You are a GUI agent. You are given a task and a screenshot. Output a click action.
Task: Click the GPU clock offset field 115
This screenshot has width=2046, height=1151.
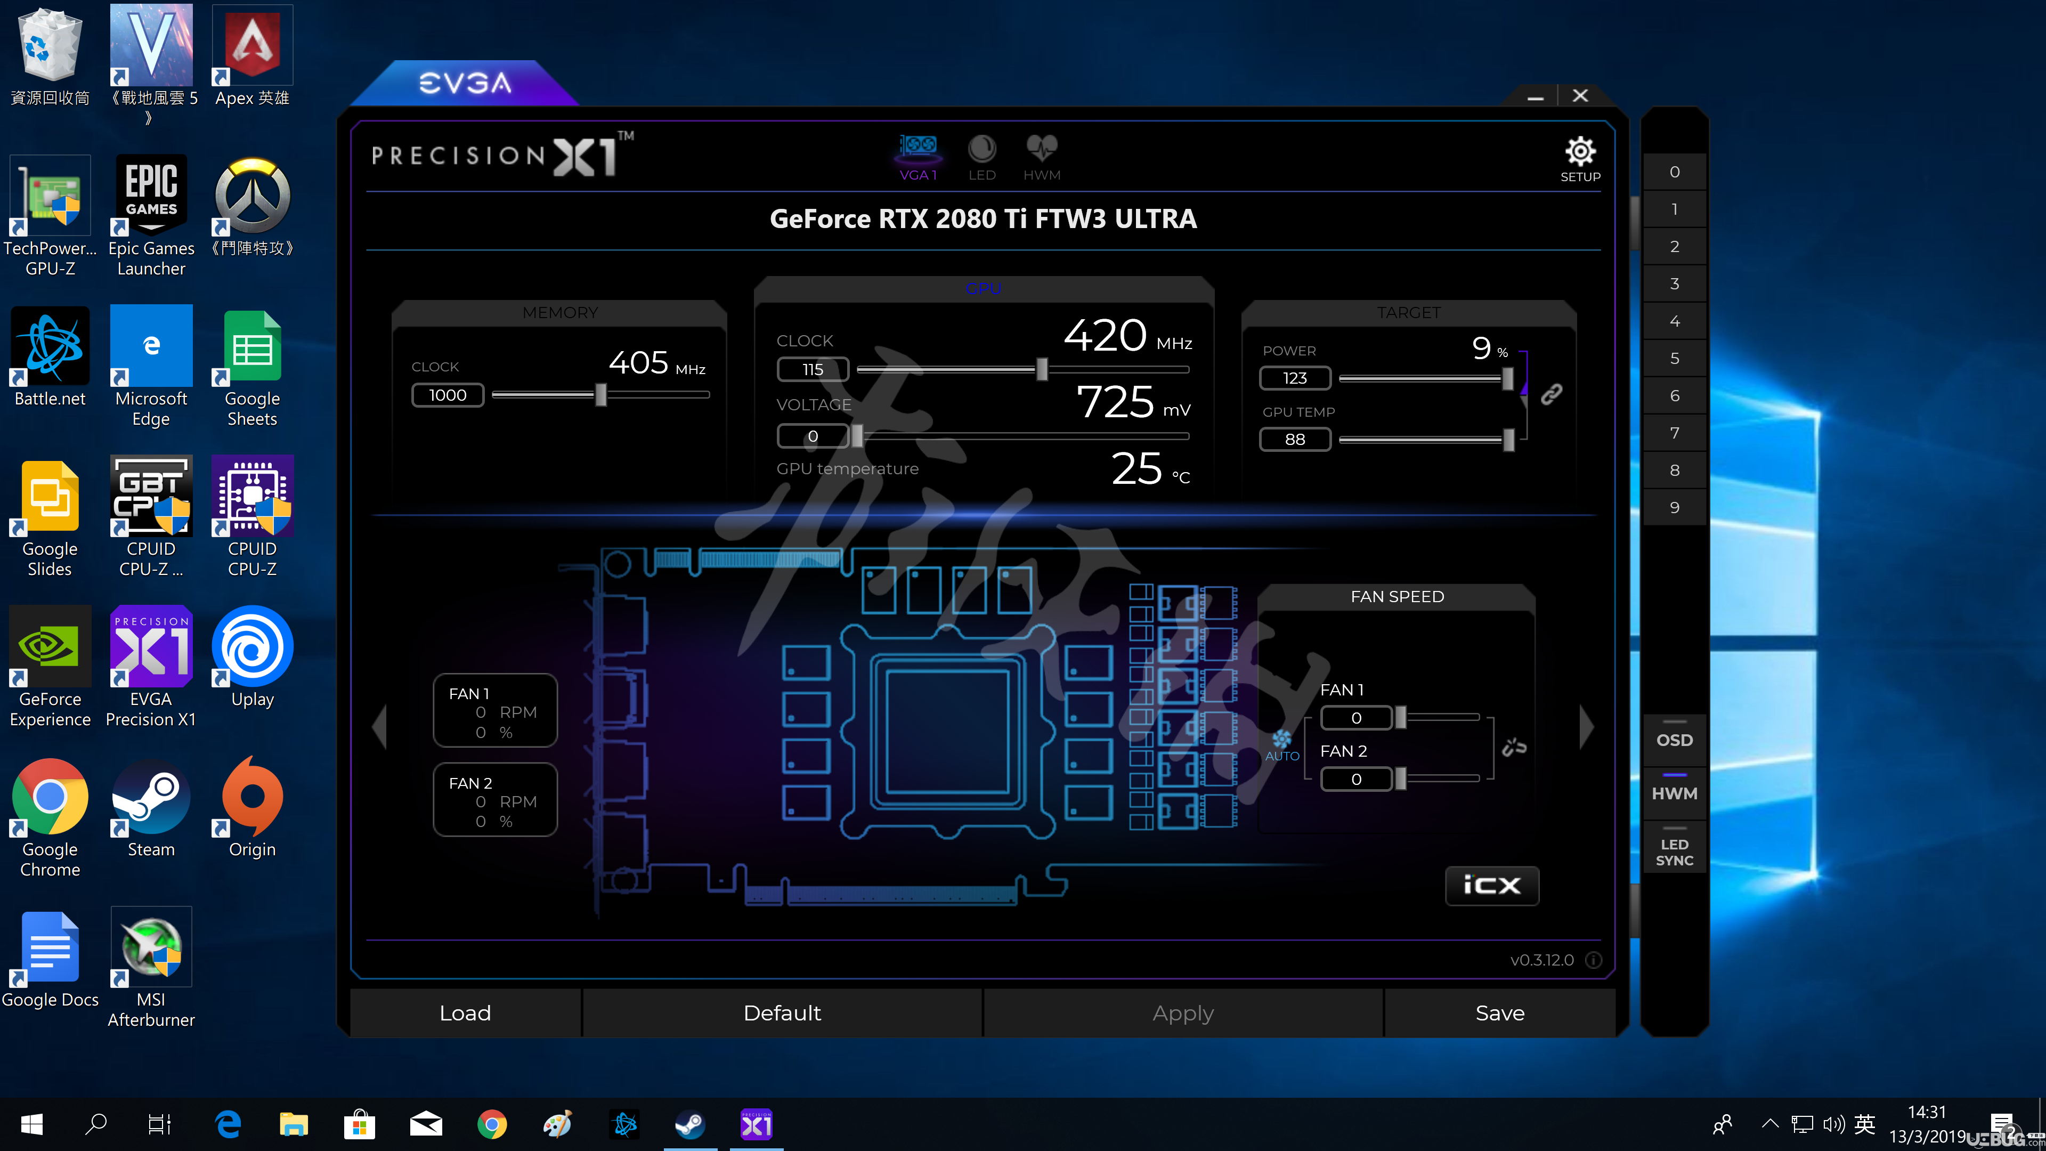[813, 369]
